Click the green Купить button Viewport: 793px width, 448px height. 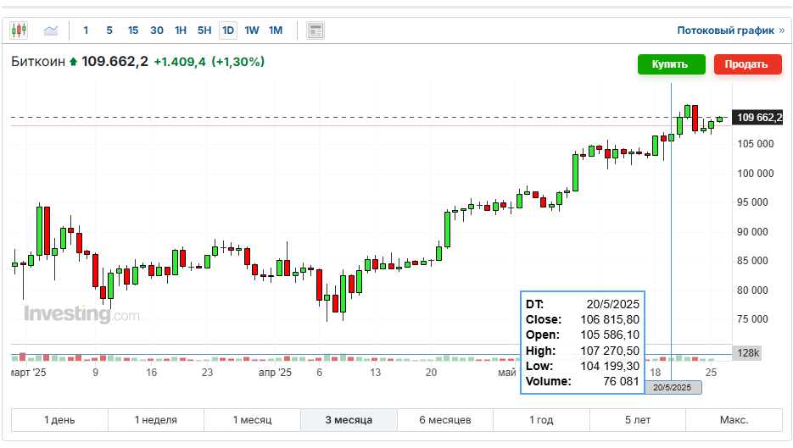671,64
